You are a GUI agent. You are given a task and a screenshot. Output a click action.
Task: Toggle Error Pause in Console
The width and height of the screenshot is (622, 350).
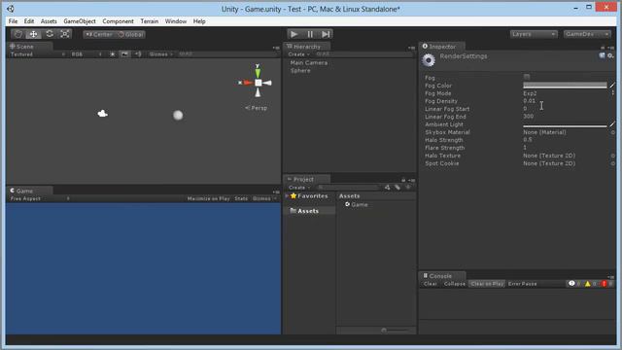click(x=523, y=284)
